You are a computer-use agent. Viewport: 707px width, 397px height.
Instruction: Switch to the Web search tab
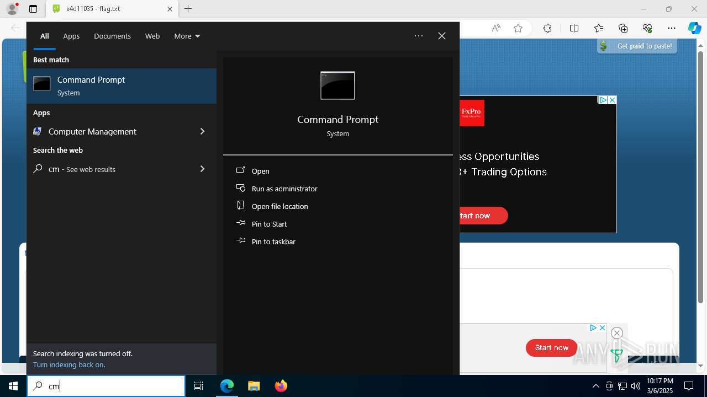tap(152, 36)
